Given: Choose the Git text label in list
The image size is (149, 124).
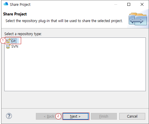Looking at the screenshot, I should click(14, 41).
